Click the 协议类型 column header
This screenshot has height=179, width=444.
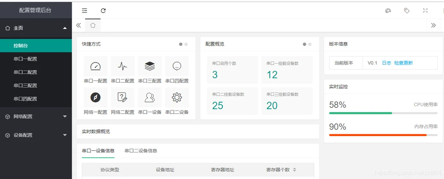pyautogui.click(x=110, y=170)
